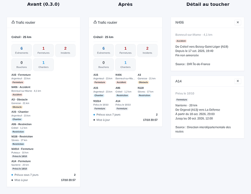Viewport: 251px width, 194px height.
Task: Click the 'Fin non annoncée' line
Action: pos(187,55)
